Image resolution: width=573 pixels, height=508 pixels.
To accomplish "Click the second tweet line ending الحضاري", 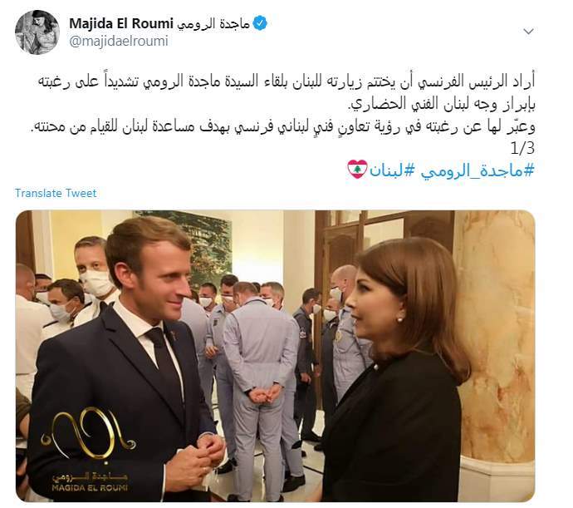I will [x=441, y=104].
